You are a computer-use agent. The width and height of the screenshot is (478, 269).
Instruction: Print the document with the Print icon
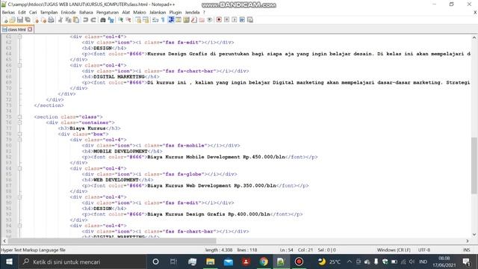(x=51, y=20)
